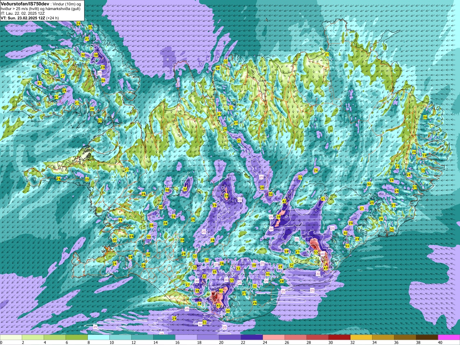This screenshot has width=460, height=345.
Task: Click the yellow gust label 39
Action: (279, 217)
